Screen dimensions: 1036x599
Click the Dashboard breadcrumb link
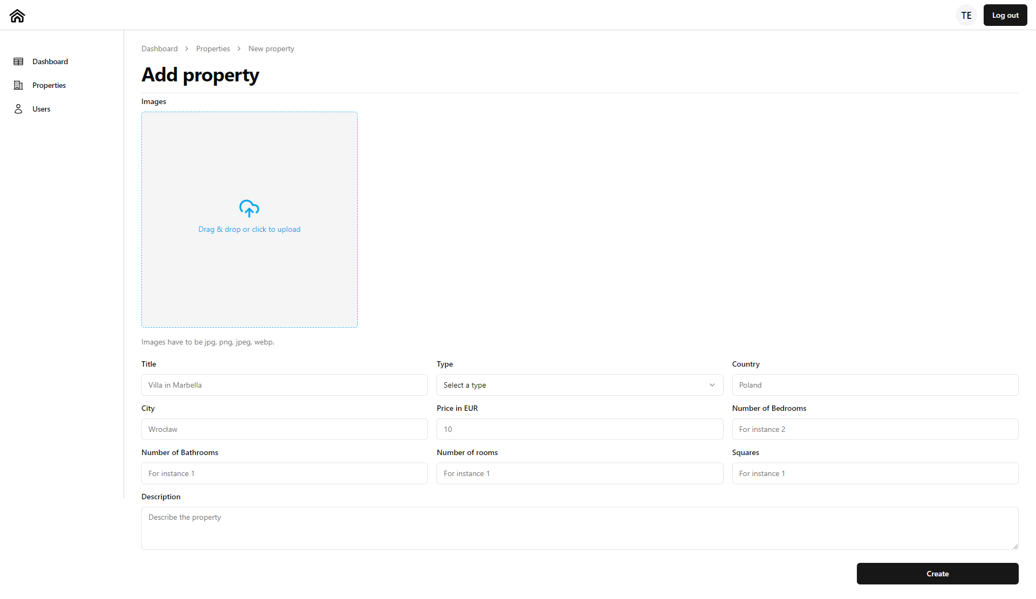click(x=159, y=49)
